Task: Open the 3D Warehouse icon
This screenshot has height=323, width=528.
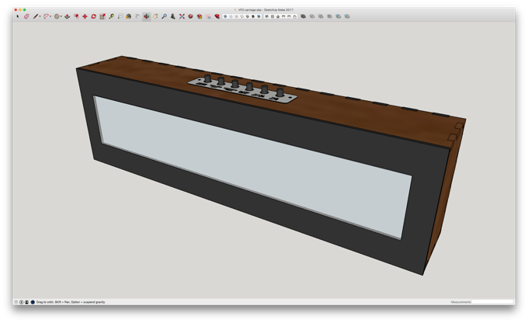Action: point(190,16)
